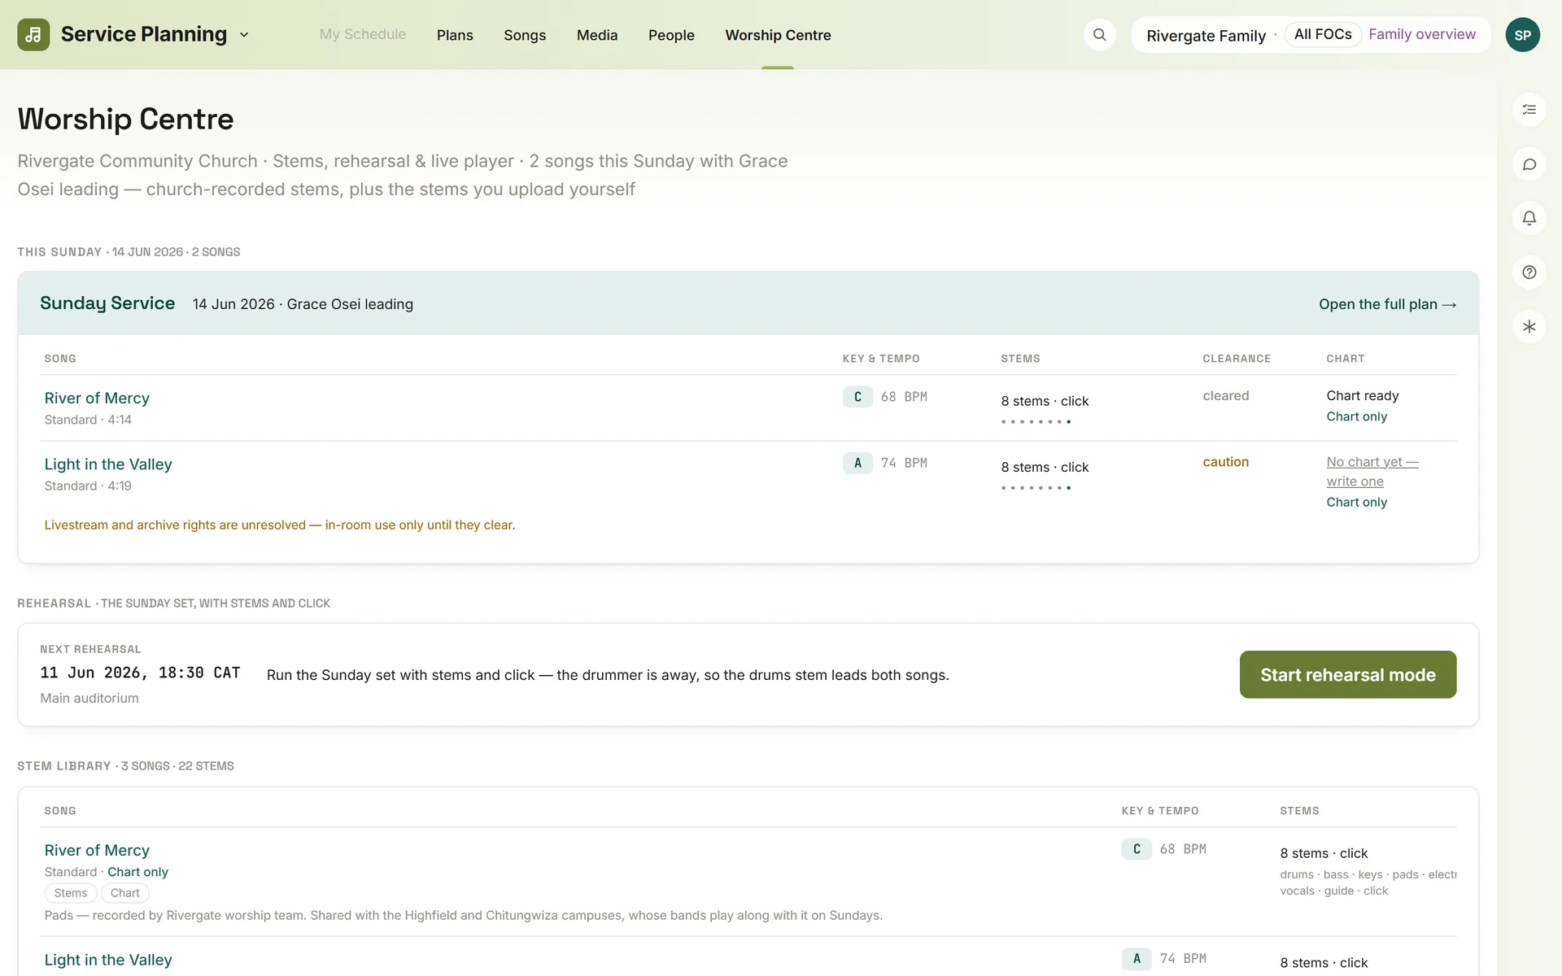Start rehearsal mode

[x=1347, y=674]
